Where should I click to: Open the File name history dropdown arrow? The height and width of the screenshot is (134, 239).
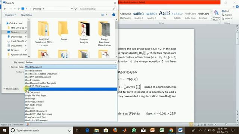tap(115, 63)
